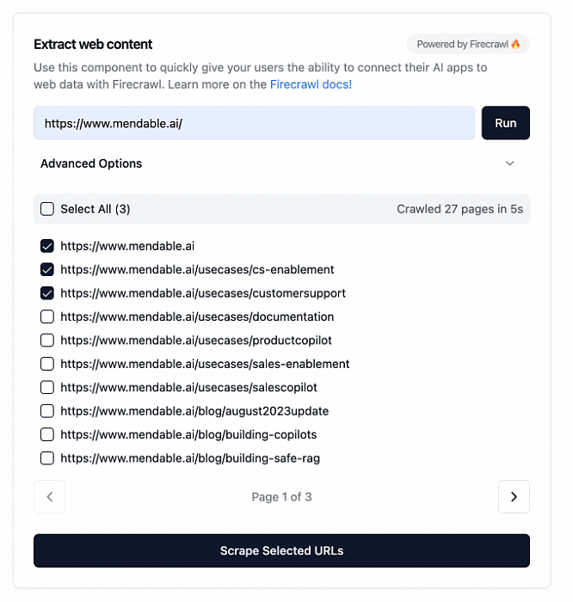The image size is (573, 602).
Task: Check the sales-enablement URL checkbox
Action: (x=47, y=364)
